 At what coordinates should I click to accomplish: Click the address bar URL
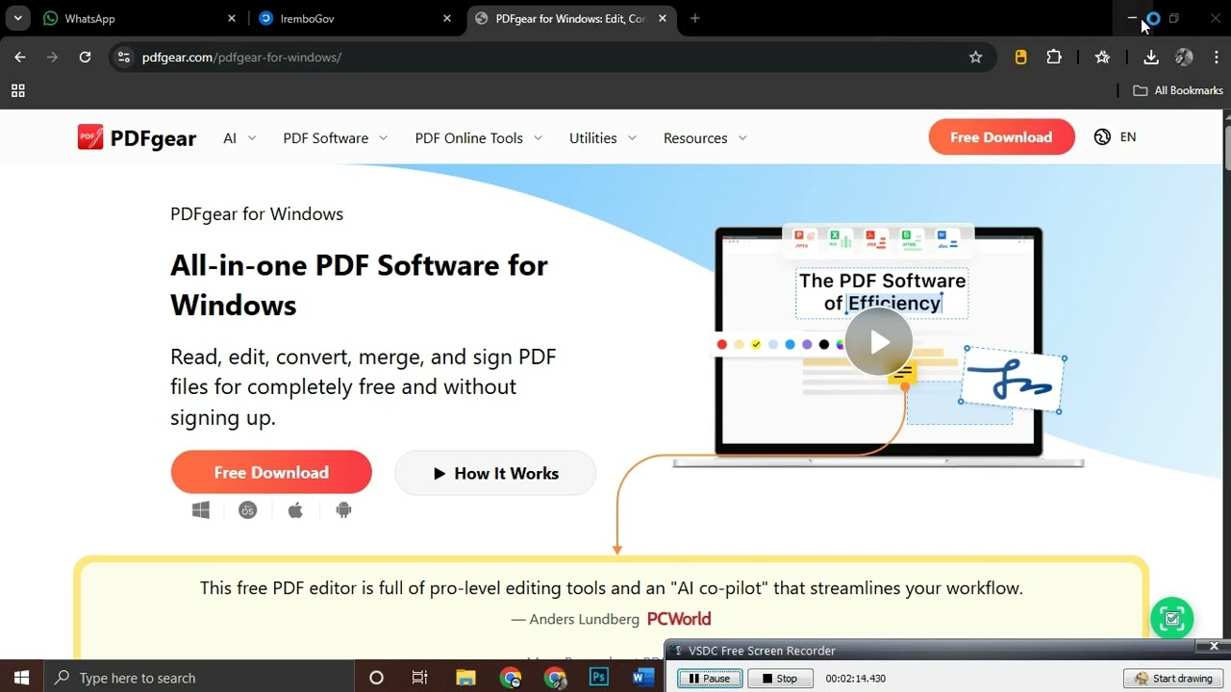(x=241, y=58)
